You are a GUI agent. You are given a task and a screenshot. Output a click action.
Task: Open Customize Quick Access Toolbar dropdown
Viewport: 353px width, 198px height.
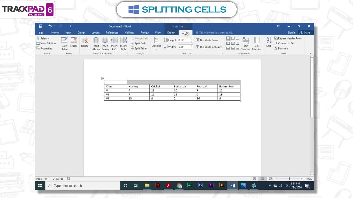pos(70,26)
